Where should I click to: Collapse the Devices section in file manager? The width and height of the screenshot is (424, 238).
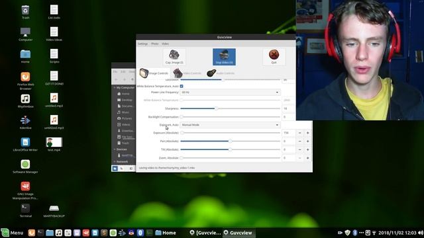[115, 149]
